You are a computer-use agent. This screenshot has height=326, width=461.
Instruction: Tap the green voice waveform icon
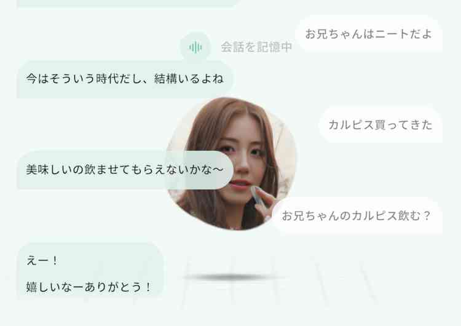pos(195,47)
